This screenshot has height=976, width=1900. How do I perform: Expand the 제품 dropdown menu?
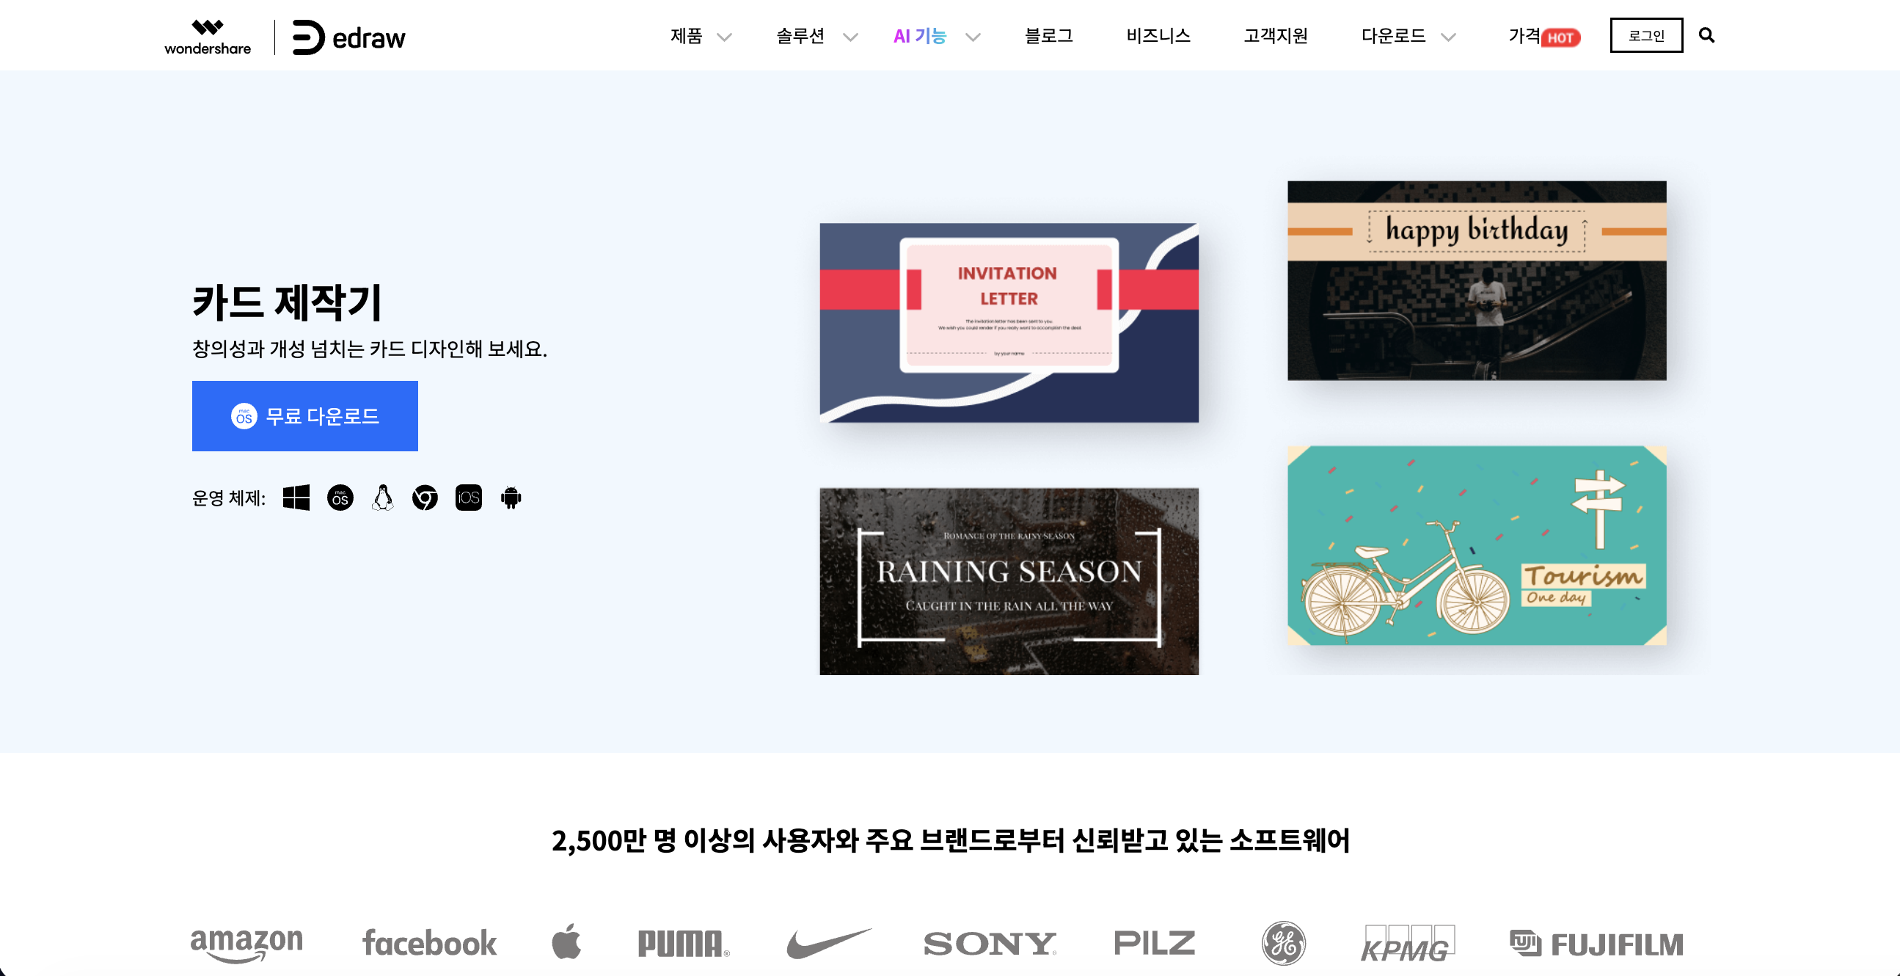(x=701, y=36)
